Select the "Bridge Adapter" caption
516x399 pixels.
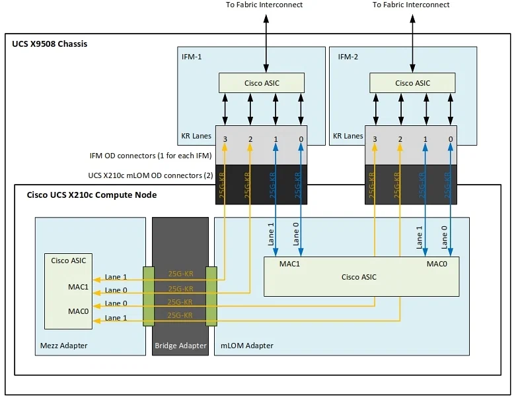pyautogui.click(x=180, y=346)
